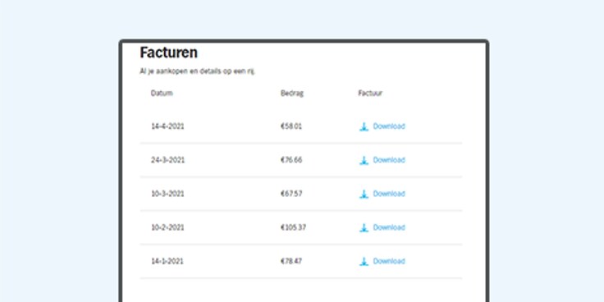Click the Facturen heading
Viewport: 604px width, 302px height.
point(169,53)
